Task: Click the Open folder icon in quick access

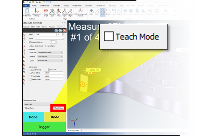Action: (x=33, y=2)
